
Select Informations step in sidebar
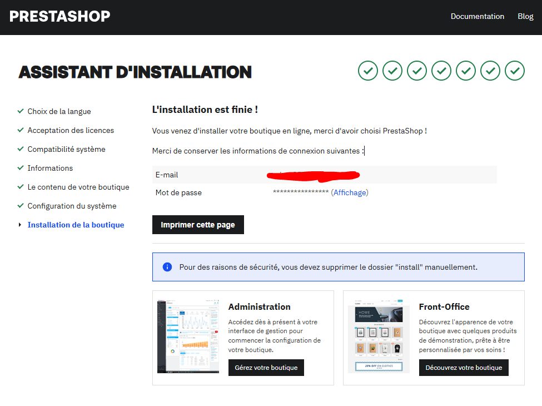point(50,168)
